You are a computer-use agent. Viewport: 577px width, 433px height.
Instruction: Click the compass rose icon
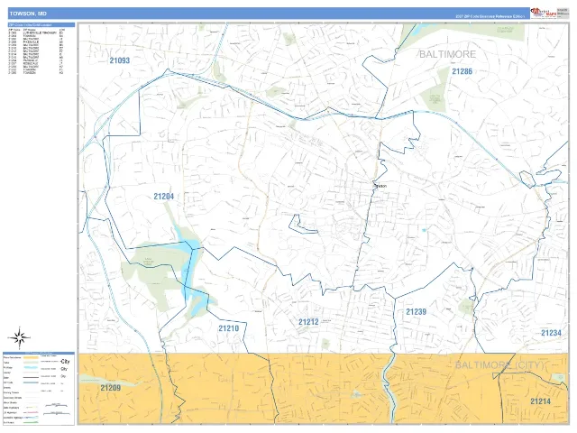click(20, 337)
